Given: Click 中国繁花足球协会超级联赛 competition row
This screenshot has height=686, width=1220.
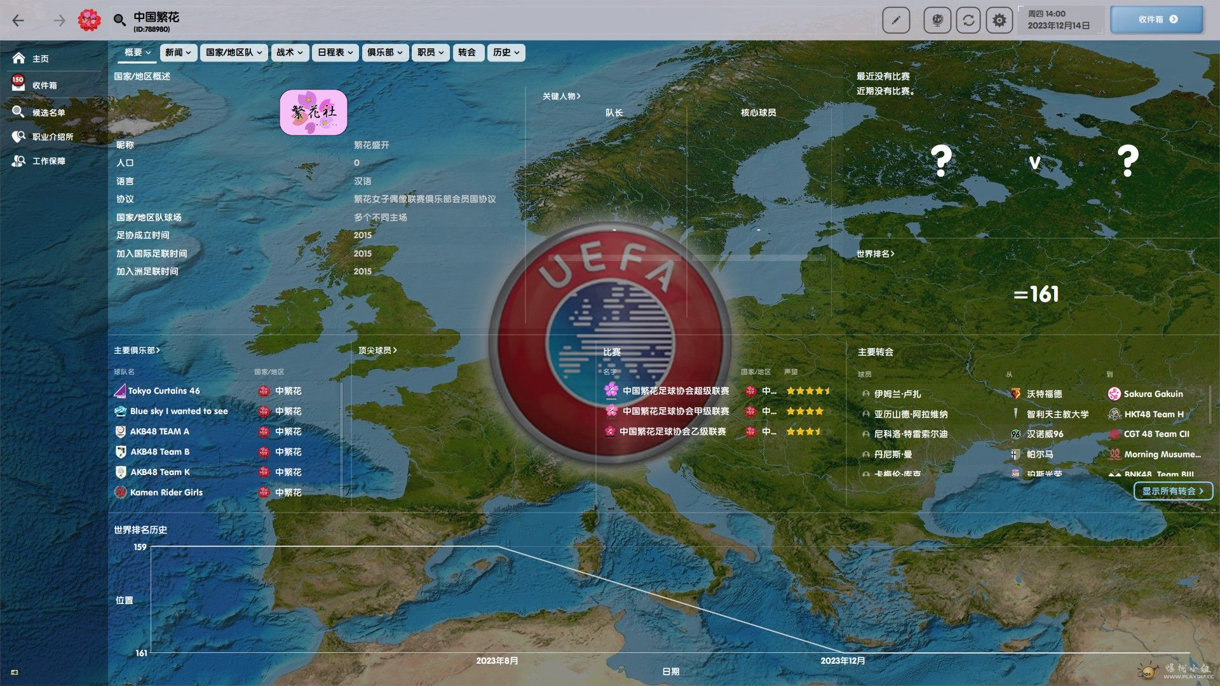Looking at the screenshot, I should (675, 391).
